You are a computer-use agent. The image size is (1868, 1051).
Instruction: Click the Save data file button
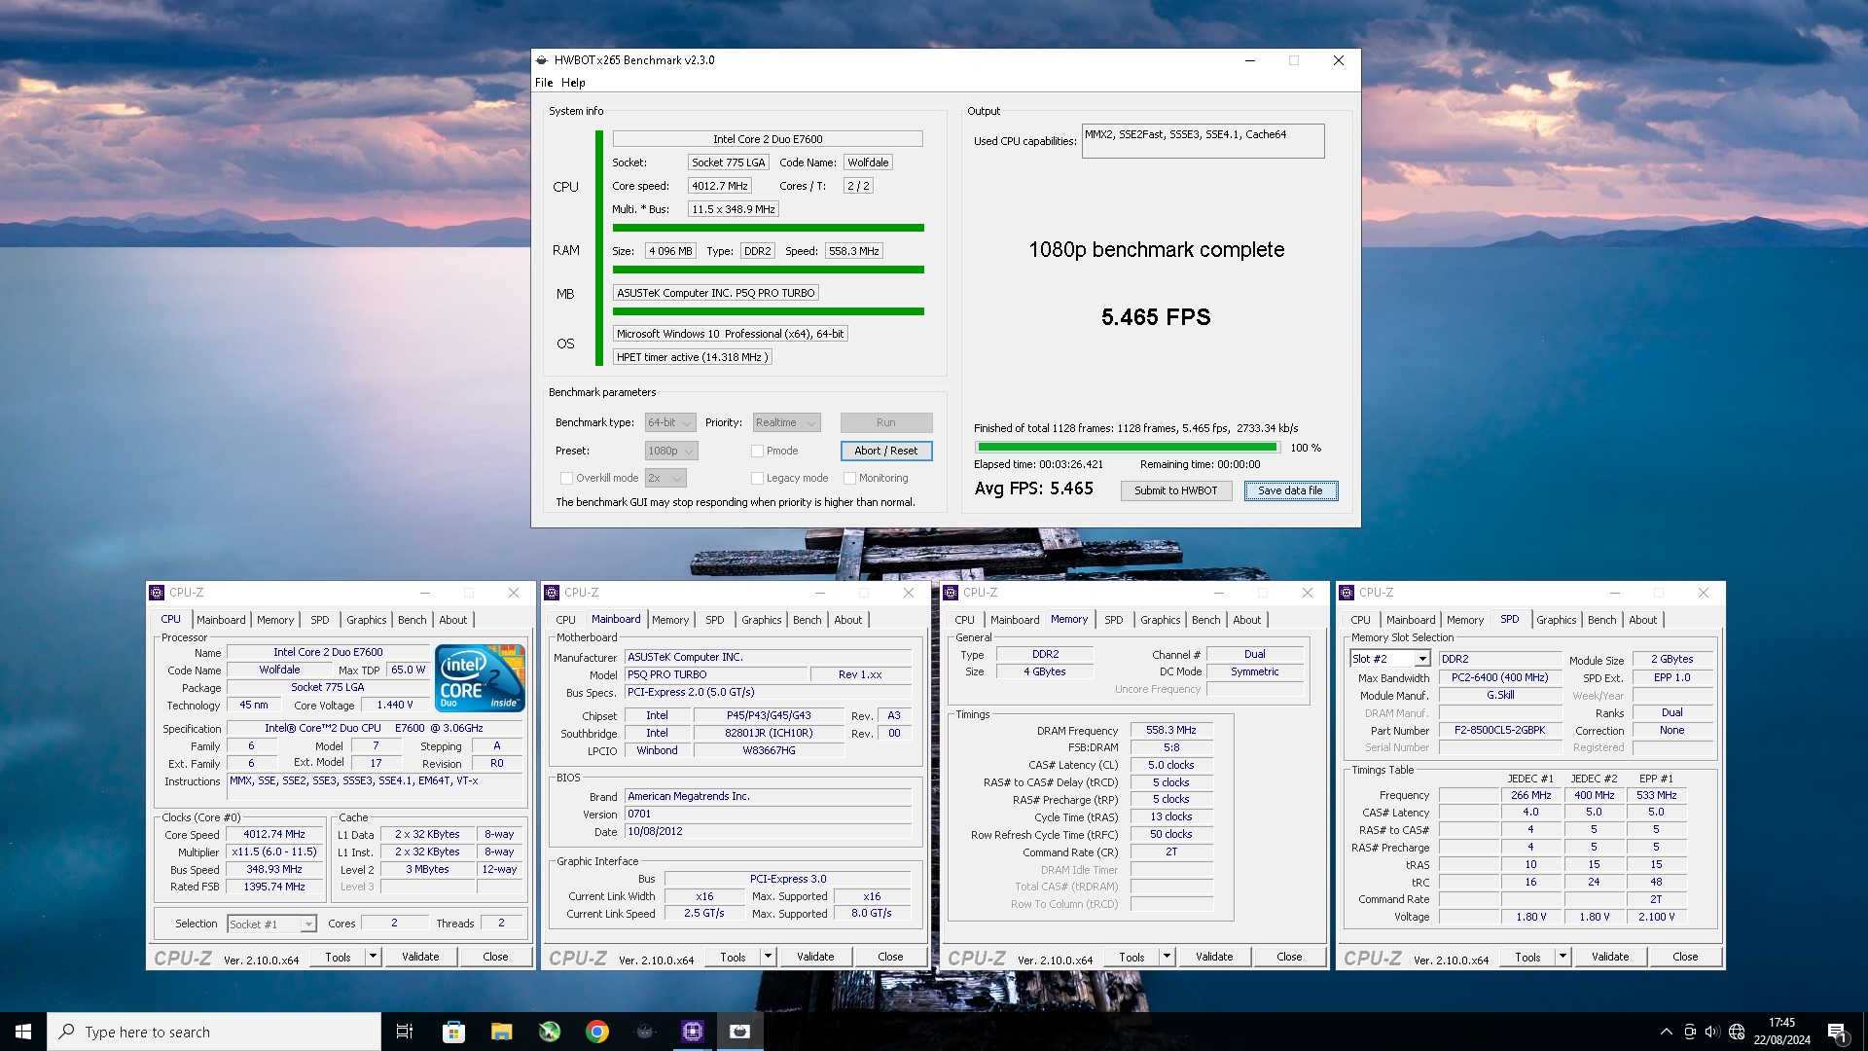[1290, 491]
